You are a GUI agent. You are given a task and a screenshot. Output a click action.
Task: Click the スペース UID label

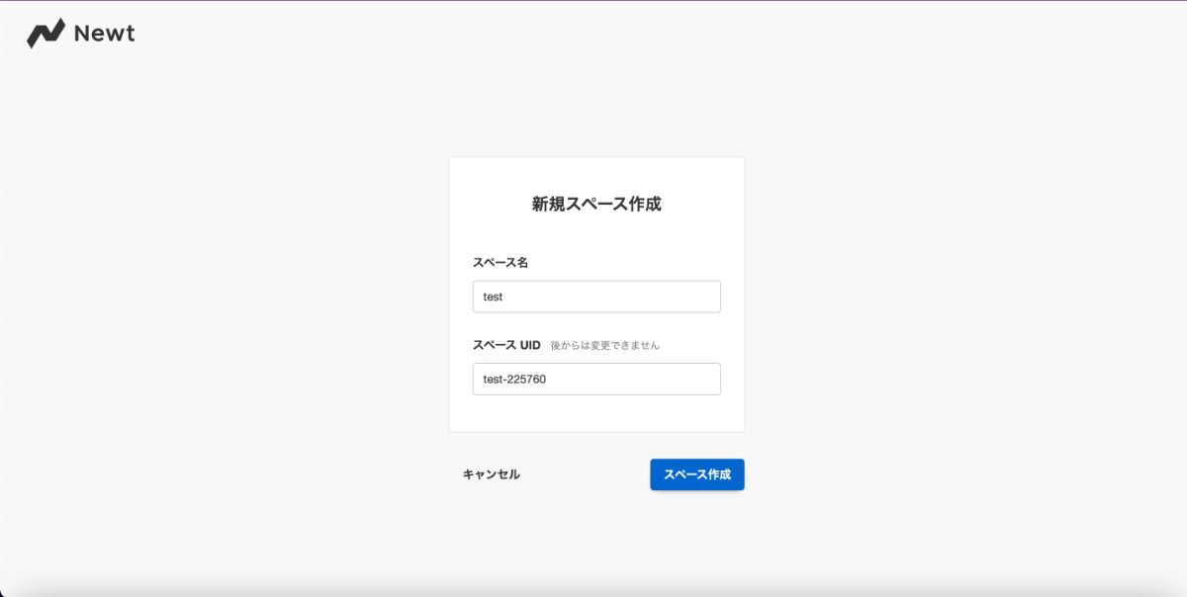pyautogui.click(x=506, y=345)
